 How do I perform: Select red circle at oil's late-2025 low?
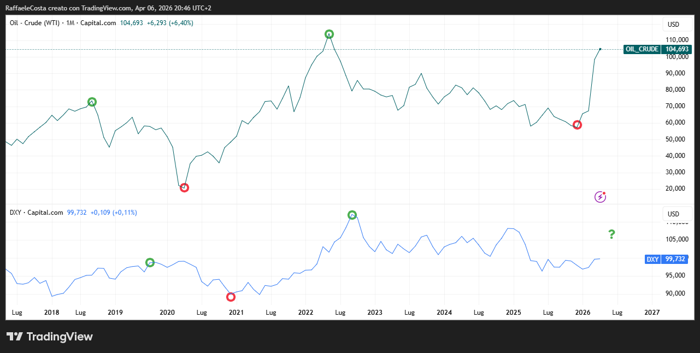tap(577, 125)
